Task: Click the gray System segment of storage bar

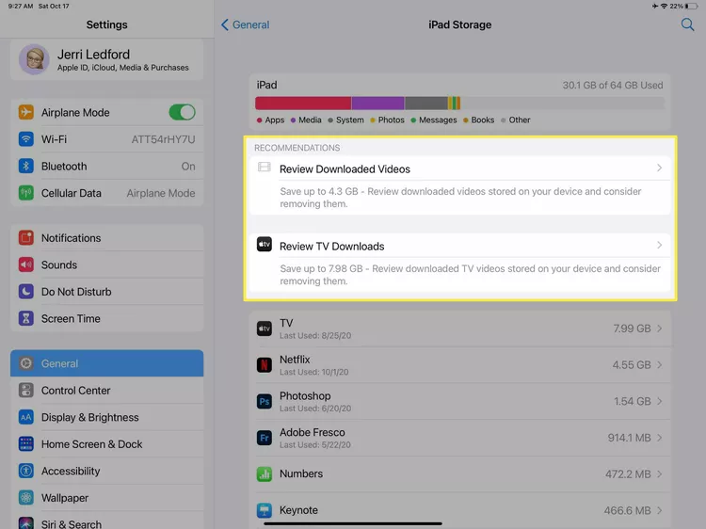Action: tap(426, 104)
